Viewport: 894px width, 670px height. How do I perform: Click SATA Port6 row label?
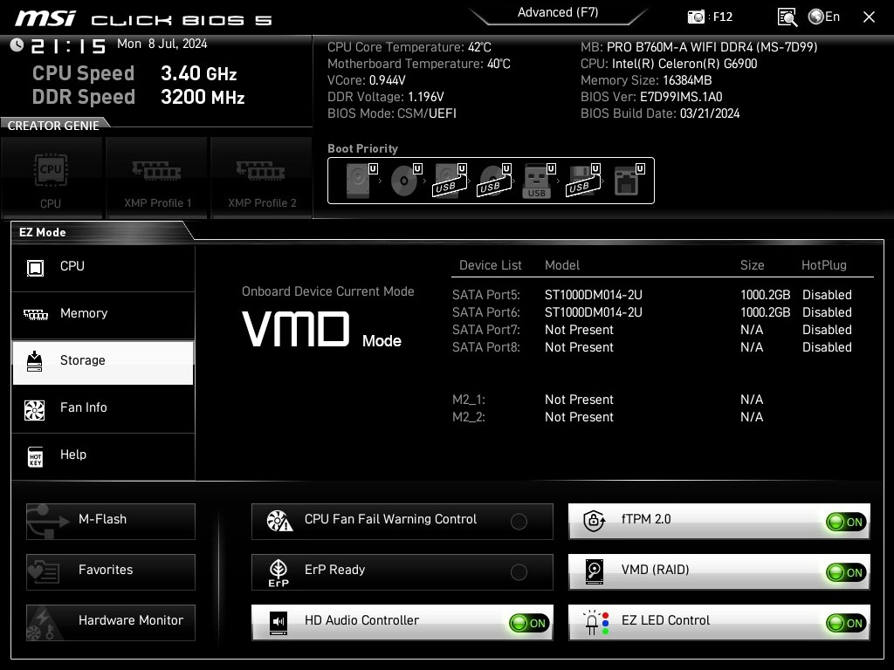485,313
